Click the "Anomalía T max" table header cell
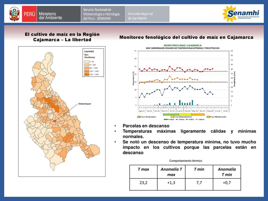Screen dimensions: 268x201 171,172
